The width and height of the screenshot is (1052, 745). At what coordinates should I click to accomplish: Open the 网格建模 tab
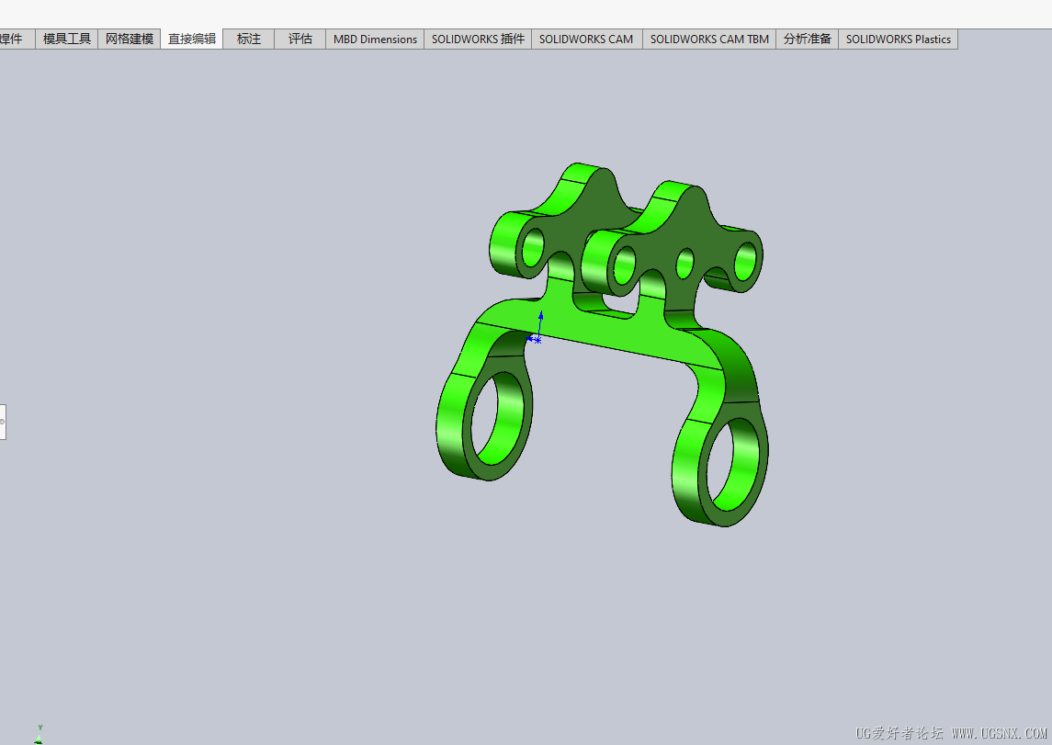[130, 39]
